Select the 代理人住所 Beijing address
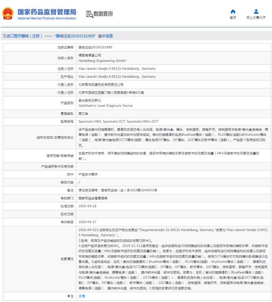272x302 pixels. click(111, 93)
